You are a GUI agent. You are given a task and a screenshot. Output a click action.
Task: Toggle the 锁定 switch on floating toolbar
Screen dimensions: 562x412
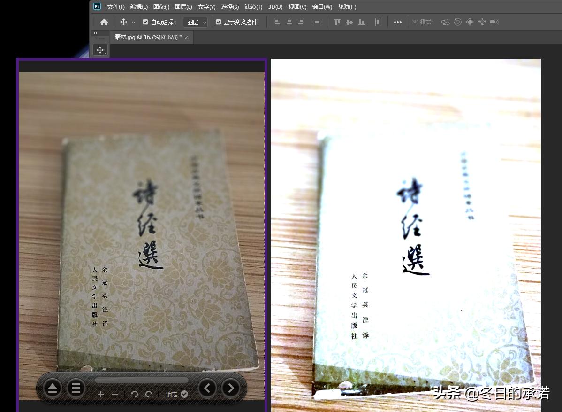point(184,395)
